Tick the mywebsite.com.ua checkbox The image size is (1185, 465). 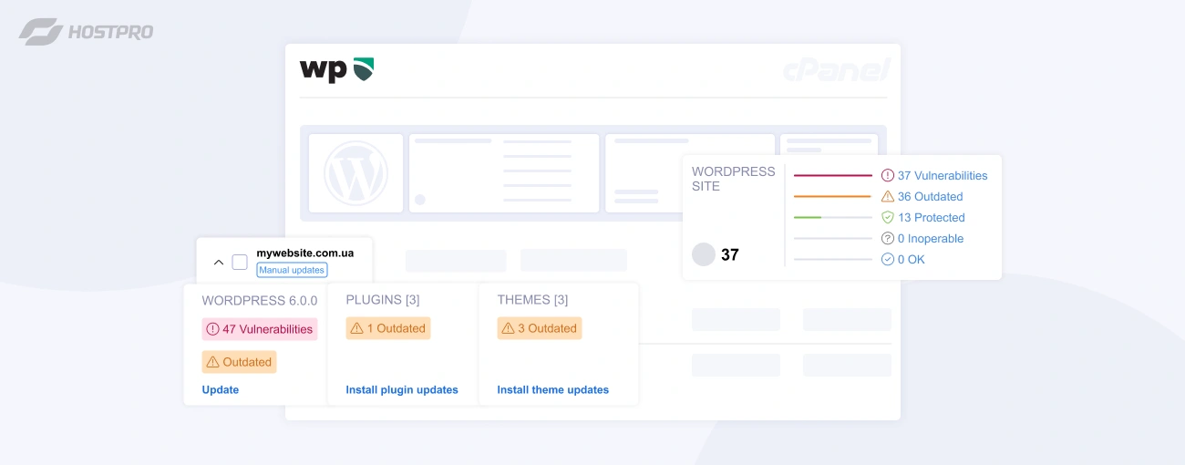pyautogui.click(x=240, y=262)
